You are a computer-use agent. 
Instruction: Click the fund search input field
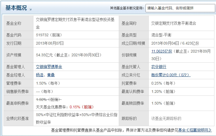point(180,8)
